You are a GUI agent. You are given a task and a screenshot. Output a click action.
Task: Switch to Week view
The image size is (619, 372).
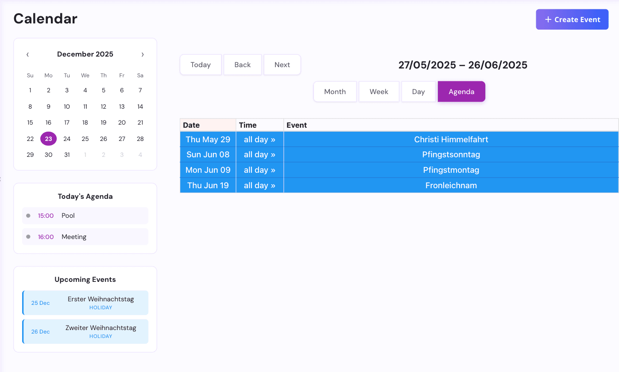click(x=379, y=91)
